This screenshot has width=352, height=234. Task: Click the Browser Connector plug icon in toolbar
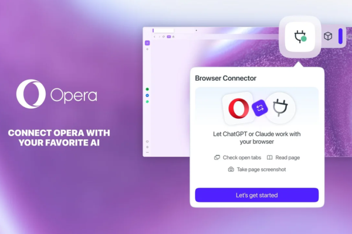tap(300, 37)
